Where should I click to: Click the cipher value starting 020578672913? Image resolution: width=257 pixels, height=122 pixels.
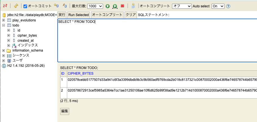pyautogui.click(x=162, y=90)
